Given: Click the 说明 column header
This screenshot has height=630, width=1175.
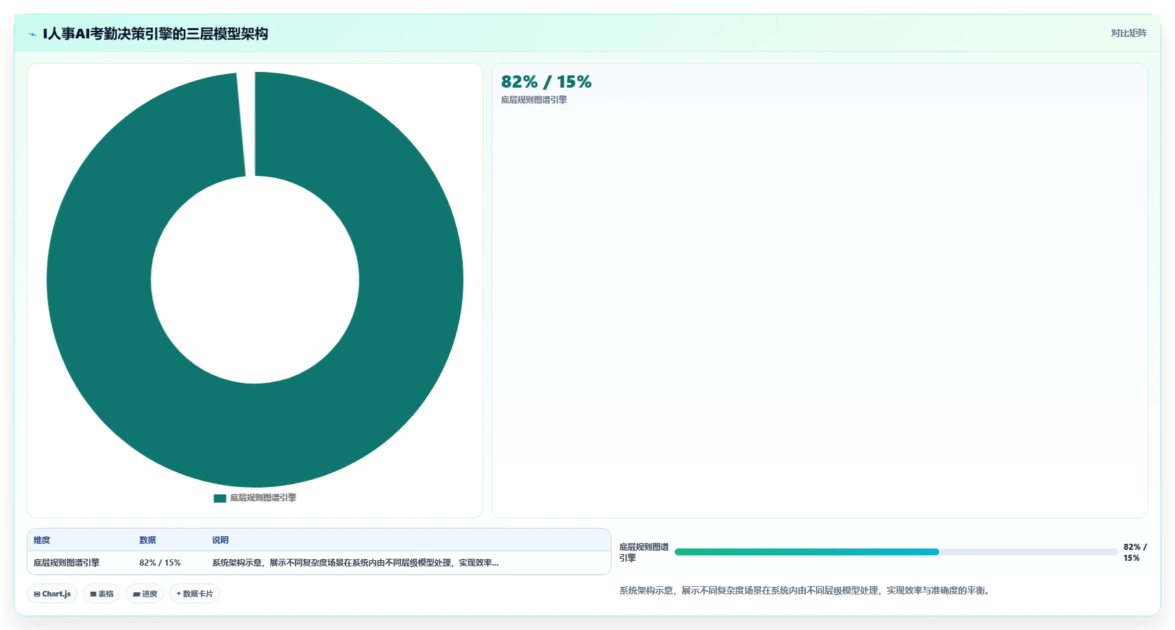Looking at the screenshot, I should coord(220,540).
